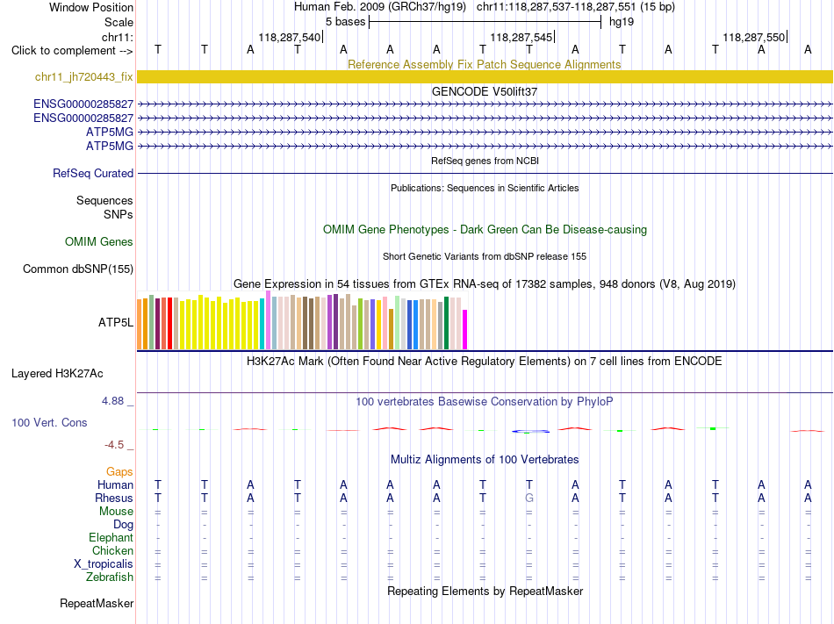This screenshot has width=834, height=624.
Task: Click the gray G mismatch in Rhesus row
Action: [529, 498]
